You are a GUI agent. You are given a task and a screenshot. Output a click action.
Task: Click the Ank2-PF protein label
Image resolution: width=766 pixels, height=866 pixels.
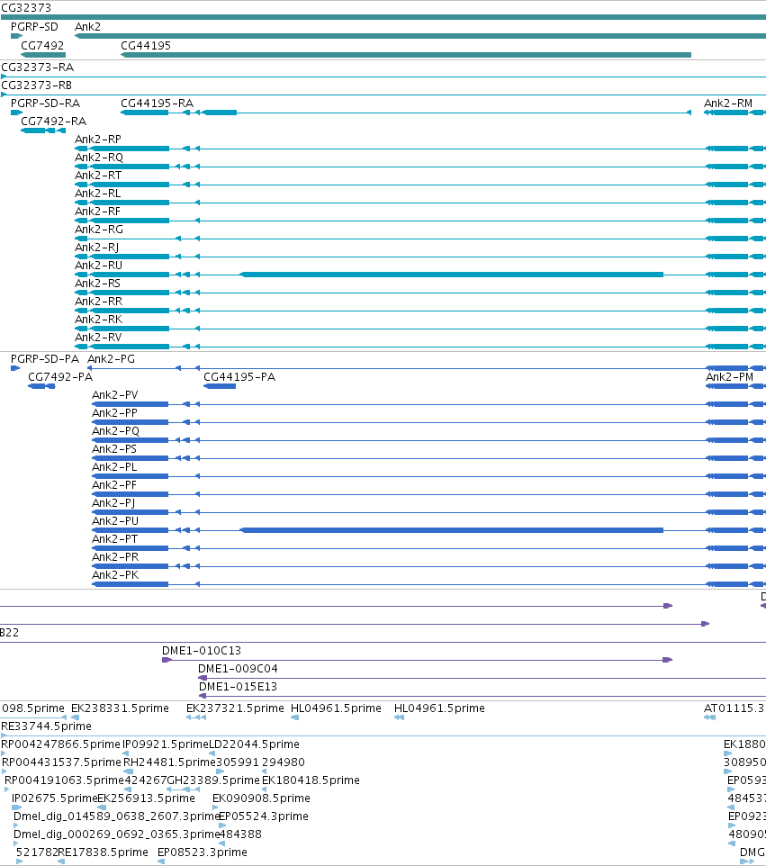pyautogui.click(x=113, y=485)
